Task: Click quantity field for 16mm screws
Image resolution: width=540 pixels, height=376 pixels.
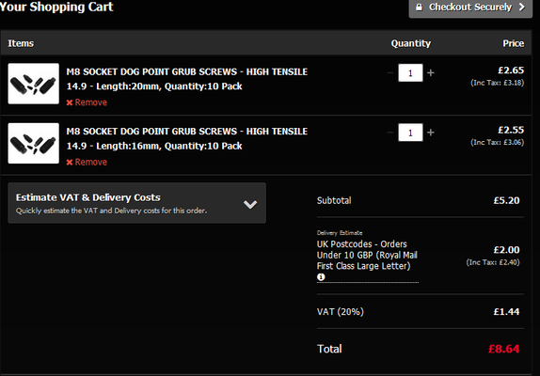Action: (410, 133)
